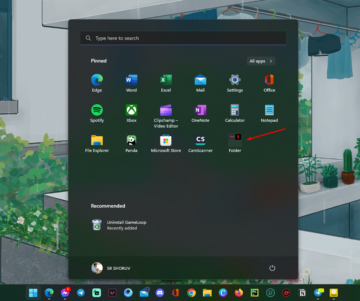Viewport: 360px width, 301px height.
Task: Expand the pinned app Folder group
Action: click(x=235, y=140)
